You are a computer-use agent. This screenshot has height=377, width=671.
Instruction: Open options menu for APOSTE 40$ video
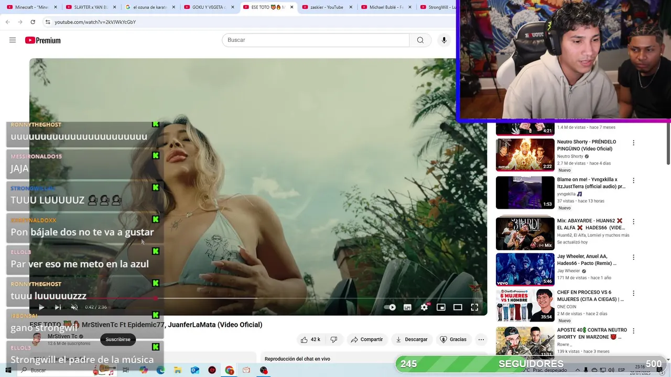point(633,331)
